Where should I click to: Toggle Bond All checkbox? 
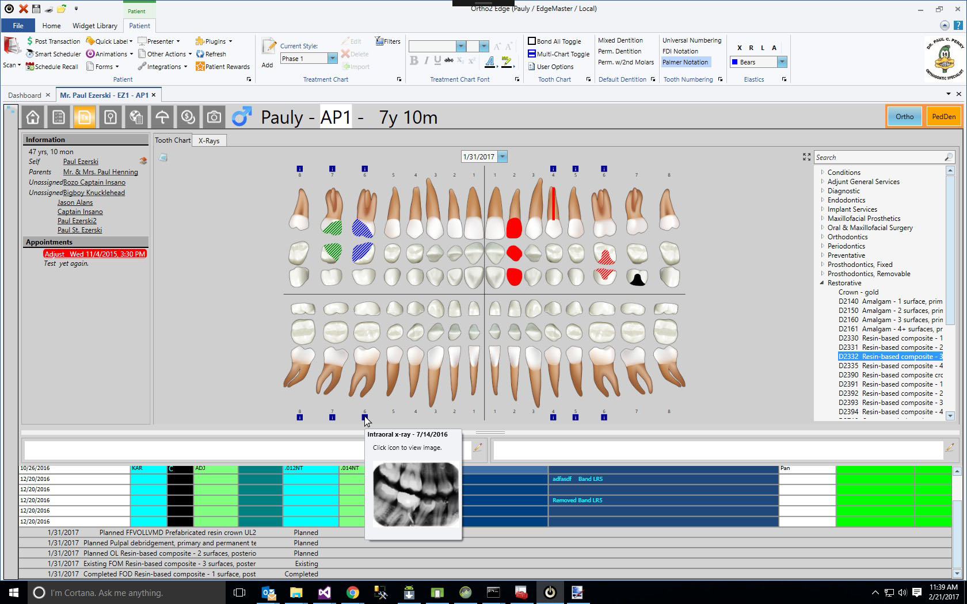[555, 41]
